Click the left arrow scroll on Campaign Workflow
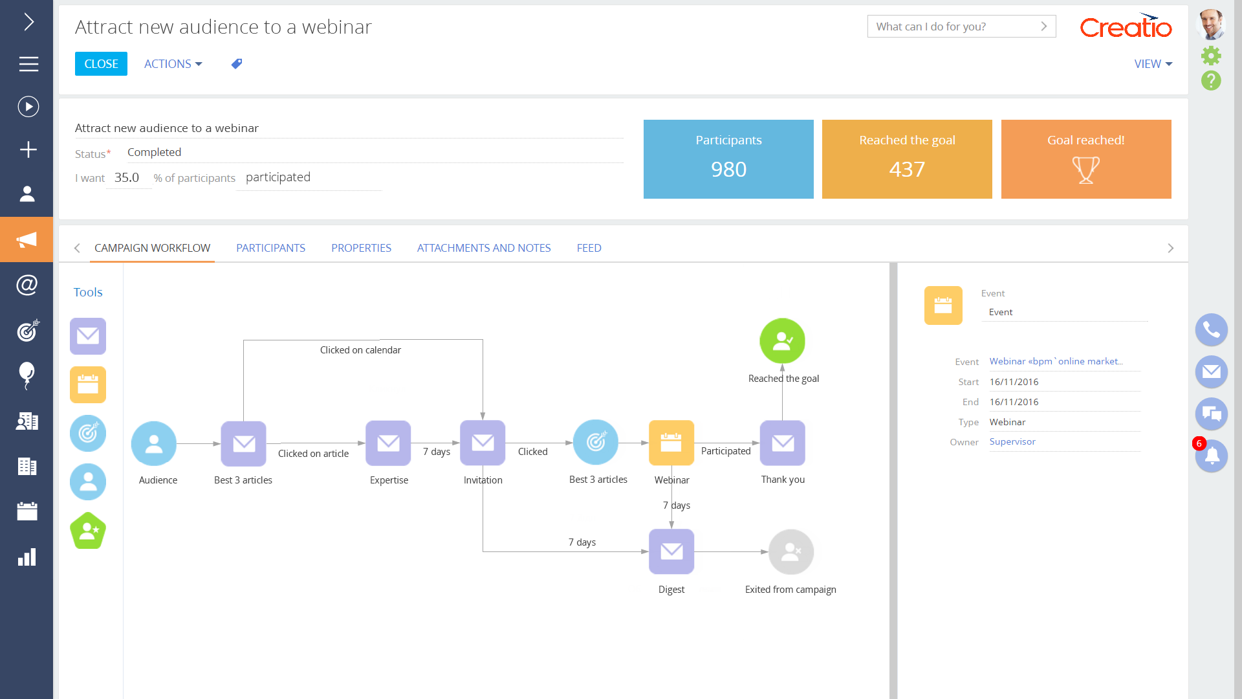The image size is (1242, 699). coord(78,249)
